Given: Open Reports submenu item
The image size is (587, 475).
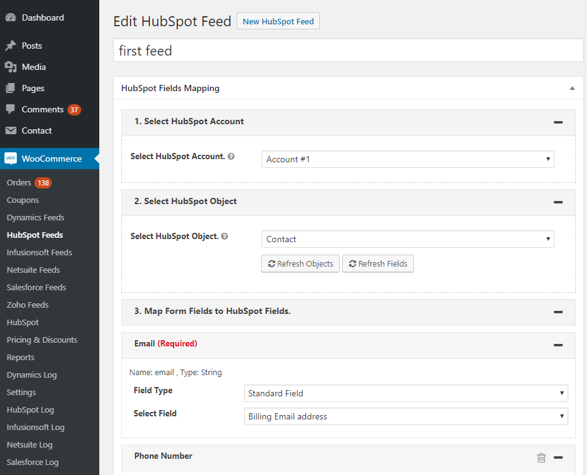Looking at the screenshot, I should point(21,358).
